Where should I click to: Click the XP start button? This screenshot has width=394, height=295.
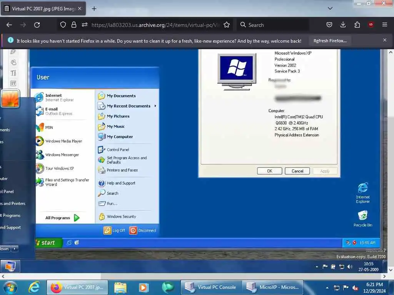pos(48,243)
